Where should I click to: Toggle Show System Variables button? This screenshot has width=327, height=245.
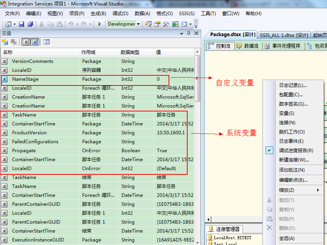pyautogui.click(x=26, y=42)
